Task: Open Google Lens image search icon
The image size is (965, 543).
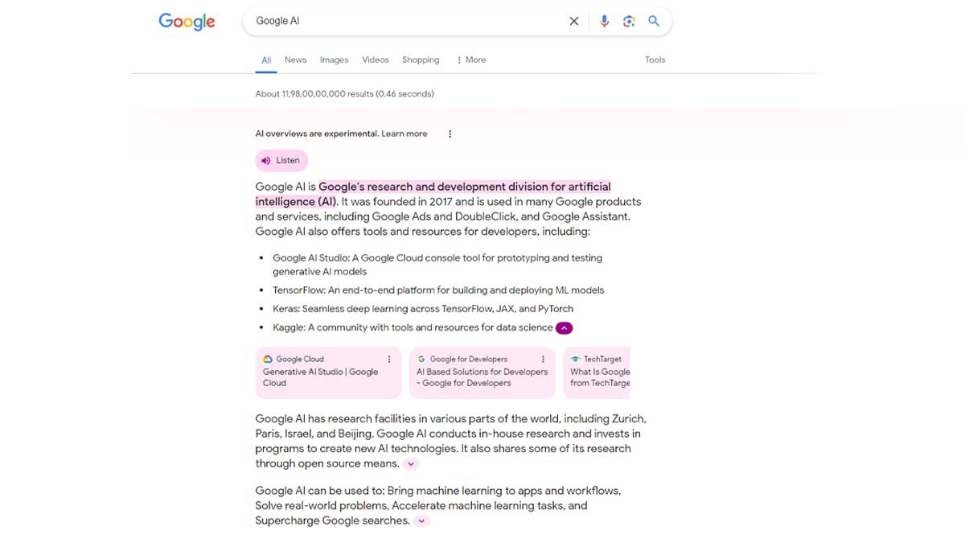Action: (629, 22)
